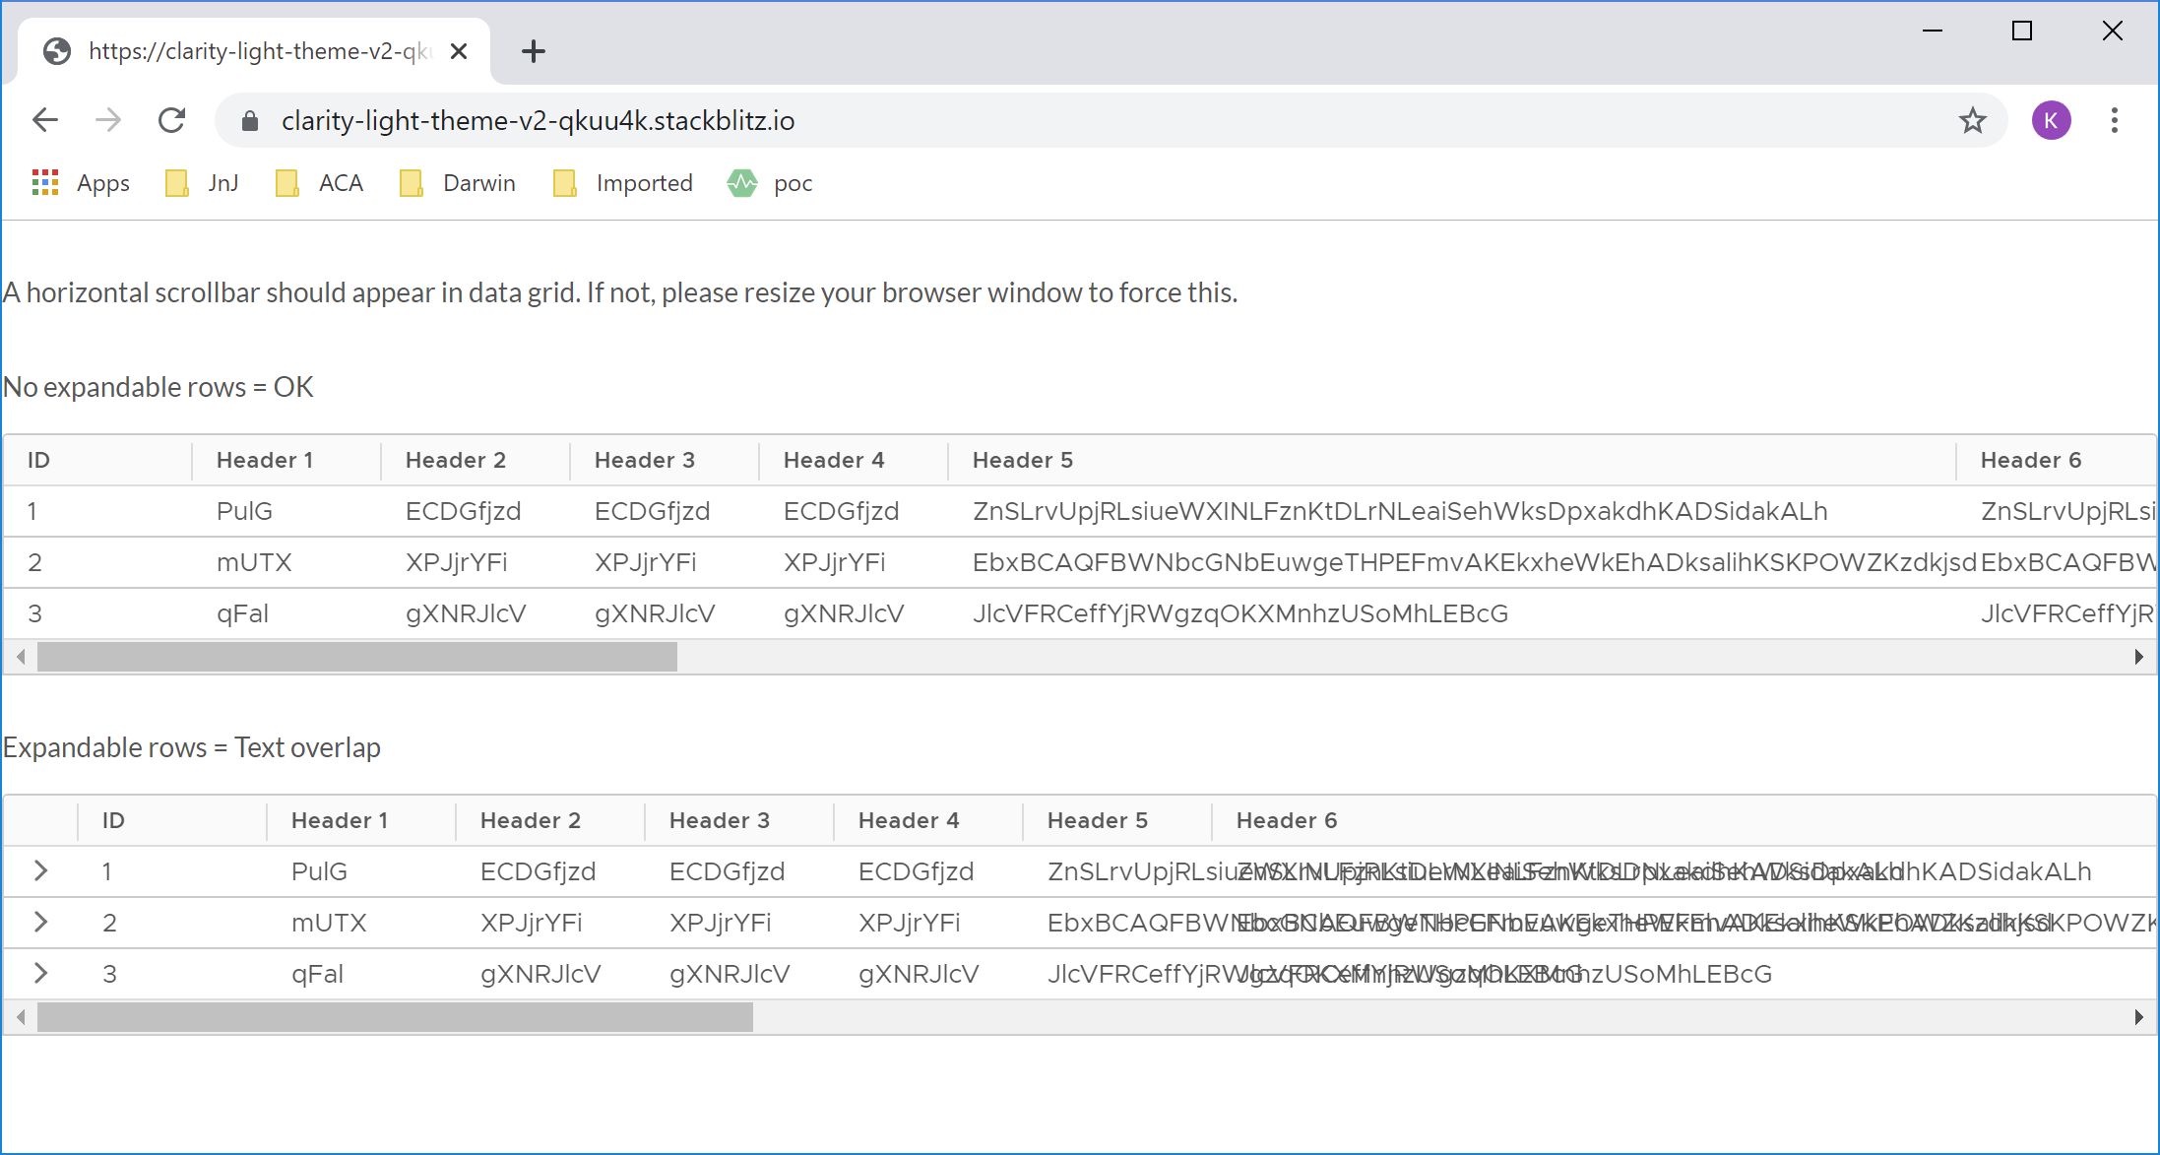Click the poc bookmark icon
The width and height of the screenshot is (2160, 1155).
coord(742,183)
